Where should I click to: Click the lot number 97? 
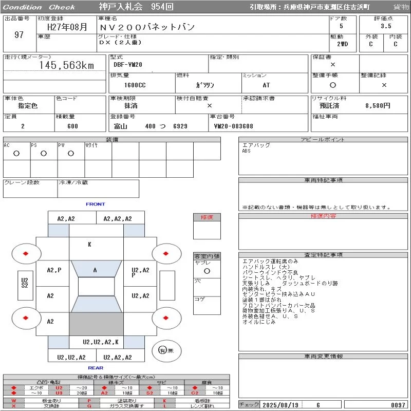tap(19, 35)
